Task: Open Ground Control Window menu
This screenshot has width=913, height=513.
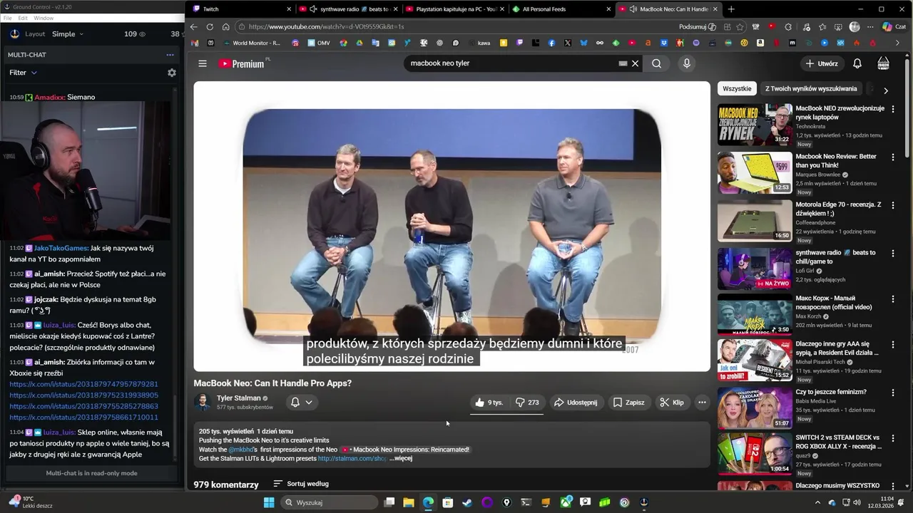Action: click(x=44, y=18)
